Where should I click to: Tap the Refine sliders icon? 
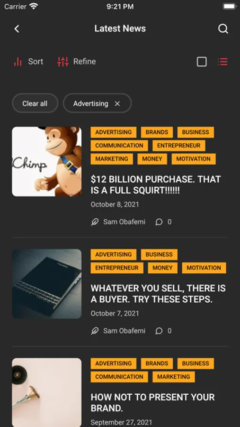[63, 62]
